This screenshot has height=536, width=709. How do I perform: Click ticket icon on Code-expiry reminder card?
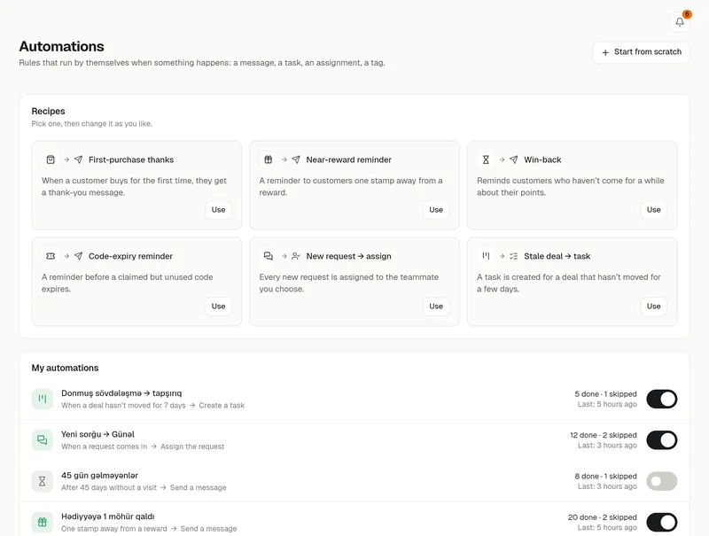pyautogui.click(x=51, y=256)
